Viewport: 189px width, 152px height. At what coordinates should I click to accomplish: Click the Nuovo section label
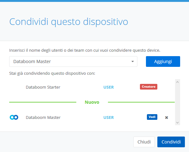[x=92, y=102]
